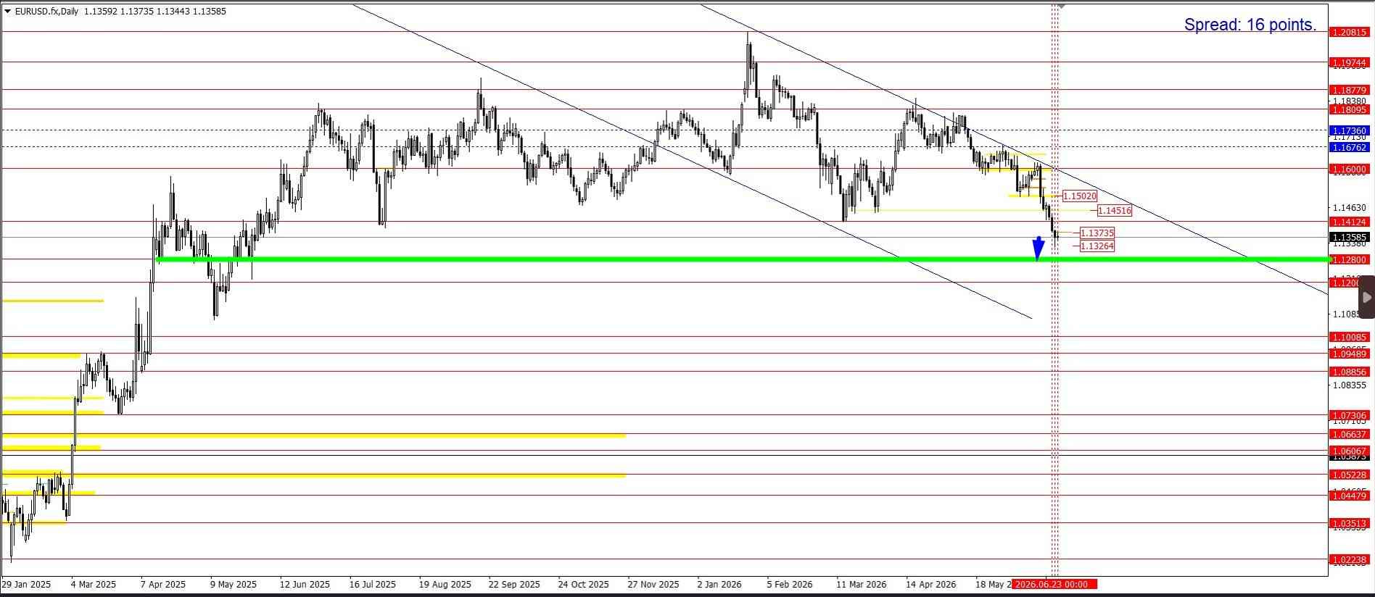
Task: Select the blue down arrow object
Action: (1039, 248)
